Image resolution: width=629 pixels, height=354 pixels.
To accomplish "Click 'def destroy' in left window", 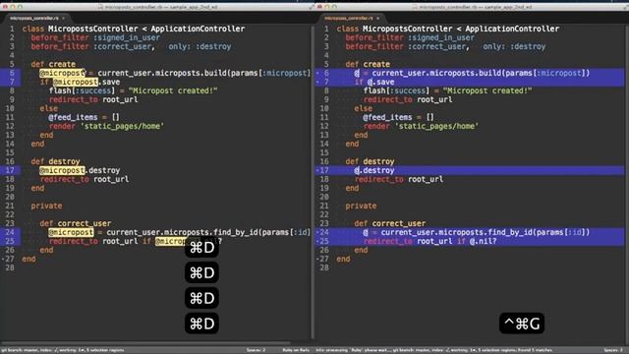I will (x=55, y=161).
